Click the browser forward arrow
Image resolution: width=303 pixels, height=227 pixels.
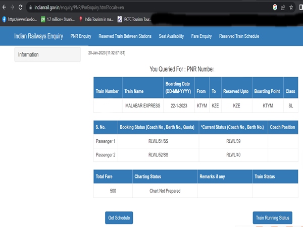pyautogui.click(x=11, y=8)
